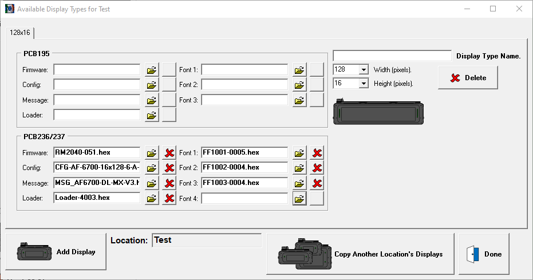533x280 pixels.
Task: Browse for PCB236/237 Font 4 file
Action: 300,199
